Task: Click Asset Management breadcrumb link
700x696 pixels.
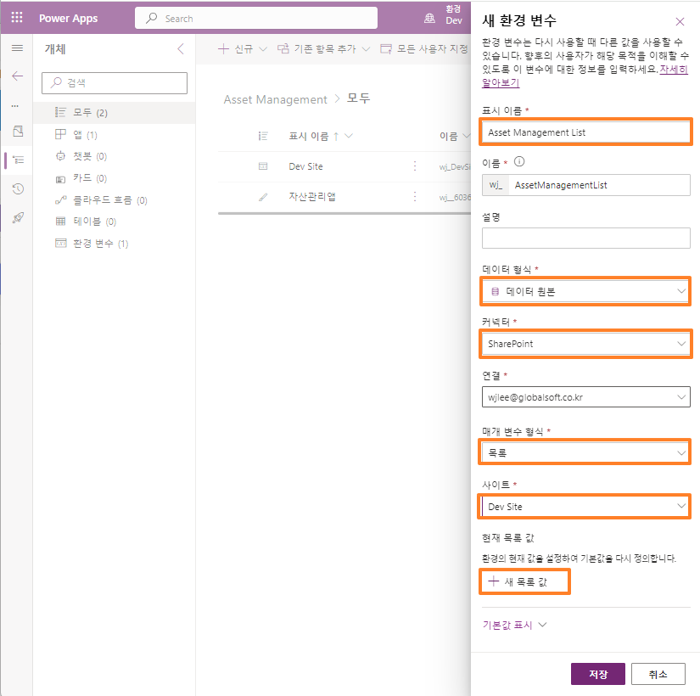Action: (275, 99)
